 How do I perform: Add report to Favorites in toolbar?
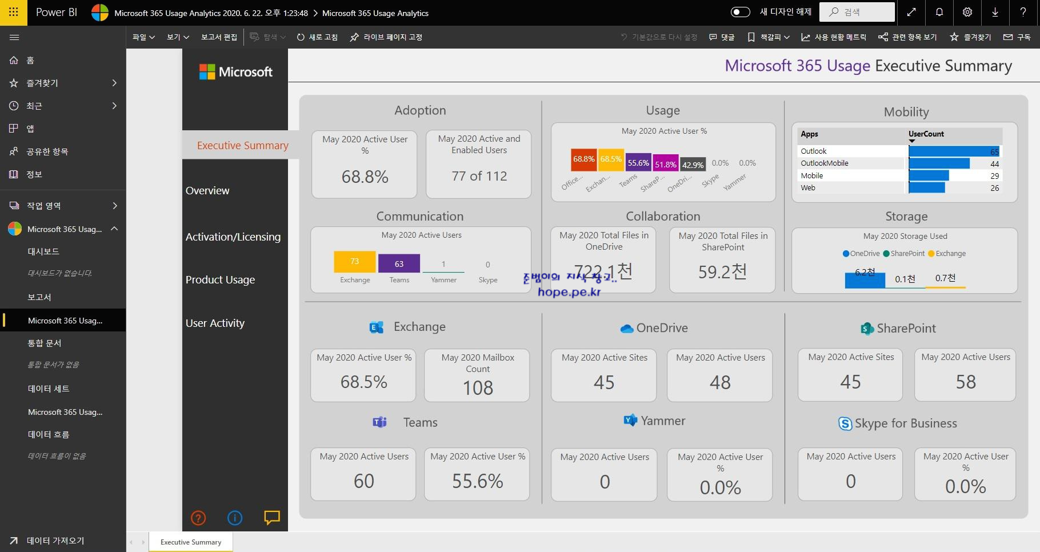970,37
